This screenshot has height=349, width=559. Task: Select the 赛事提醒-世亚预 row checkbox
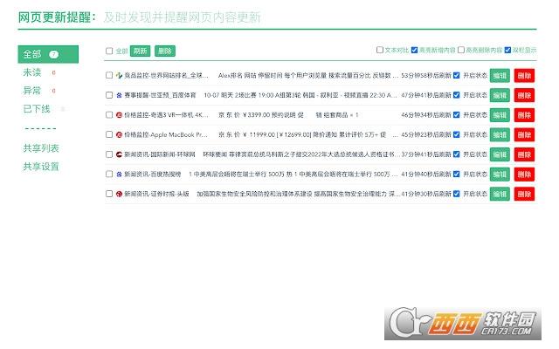tap(109, 95)
